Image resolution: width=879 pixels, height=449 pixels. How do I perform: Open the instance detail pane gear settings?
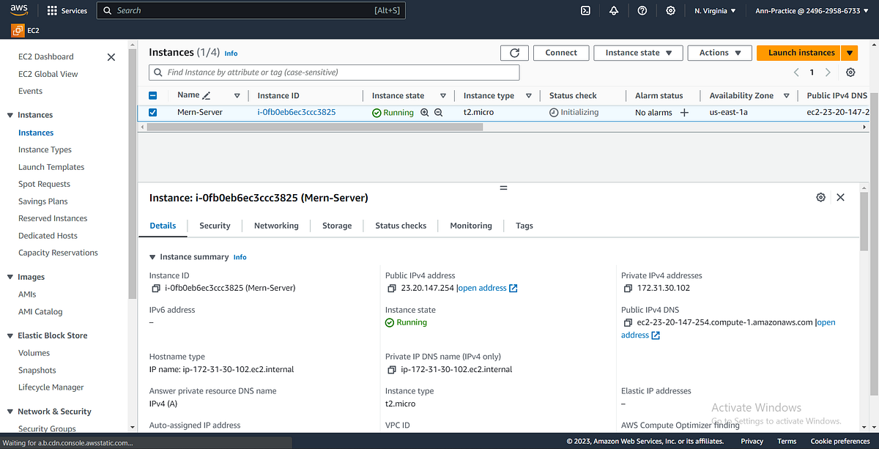coord(820,197)
